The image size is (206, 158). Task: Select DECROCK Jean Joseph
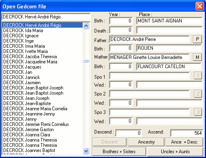tap(43, 98)
